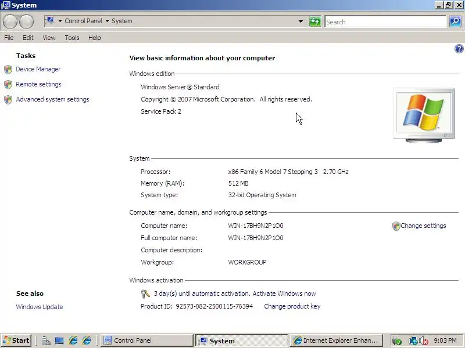Click the Remote settings shield icon
465x348 pixels.
pos(8,85)
